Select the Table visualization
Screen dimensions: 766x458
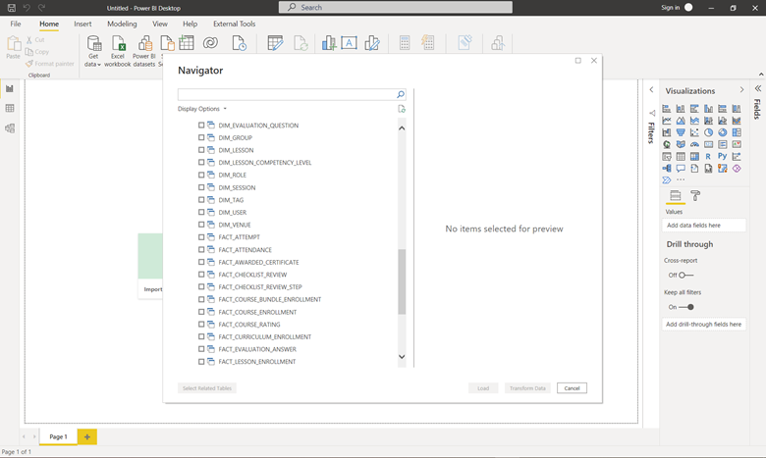(681, 156)
